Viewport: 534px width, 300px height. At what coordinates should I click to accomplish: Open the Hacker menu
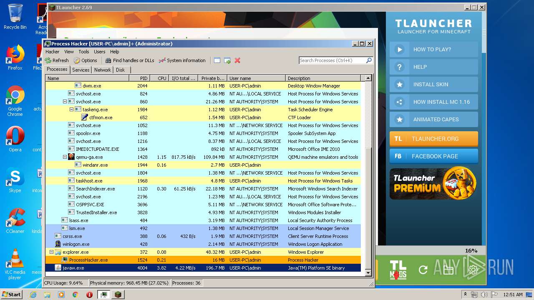tap(53, 52)
